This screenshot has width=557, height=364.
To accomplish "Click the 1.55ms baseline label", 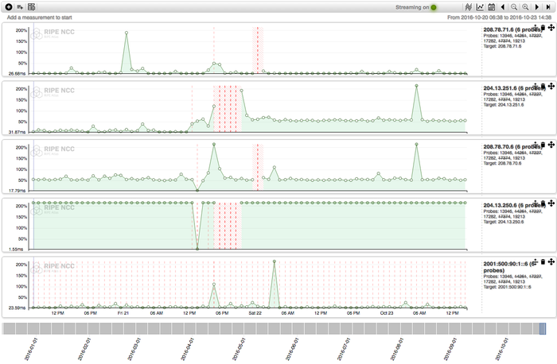I will (x=17, y=250).
